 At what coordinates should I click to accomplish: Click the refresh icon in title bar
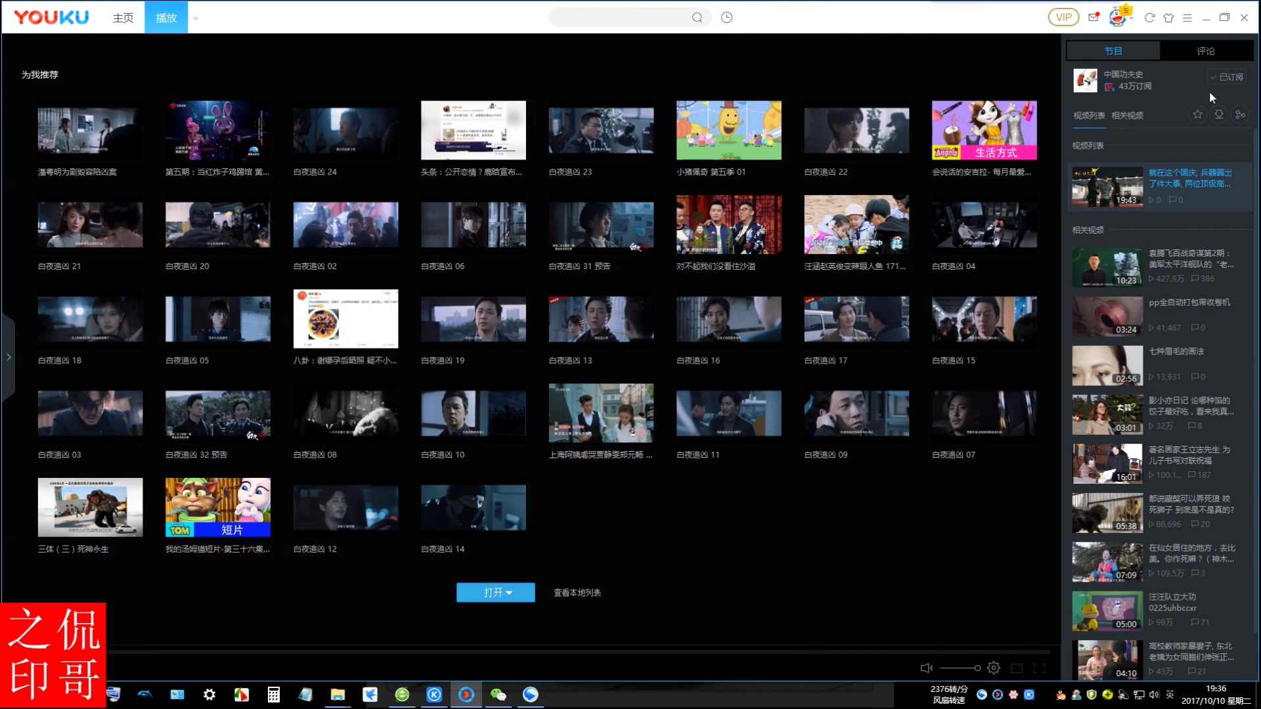1149,18
